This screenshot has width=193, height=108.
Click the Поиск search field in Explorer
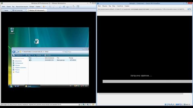(78, 52)
